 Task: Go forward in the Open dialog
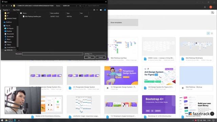[6, 6]
